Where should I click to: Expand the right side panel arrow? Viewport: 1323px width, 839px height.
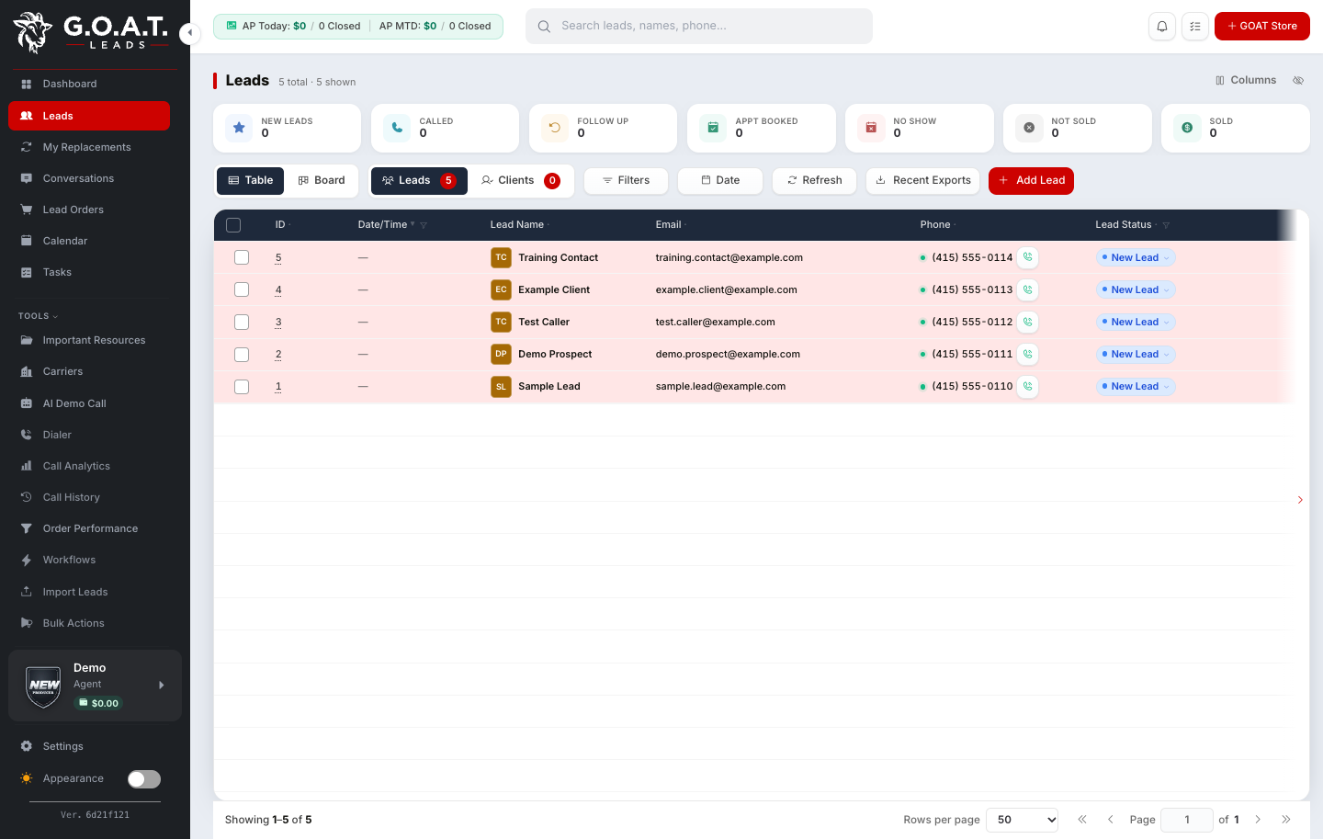pyautogui.click(x=1300, y=500)
